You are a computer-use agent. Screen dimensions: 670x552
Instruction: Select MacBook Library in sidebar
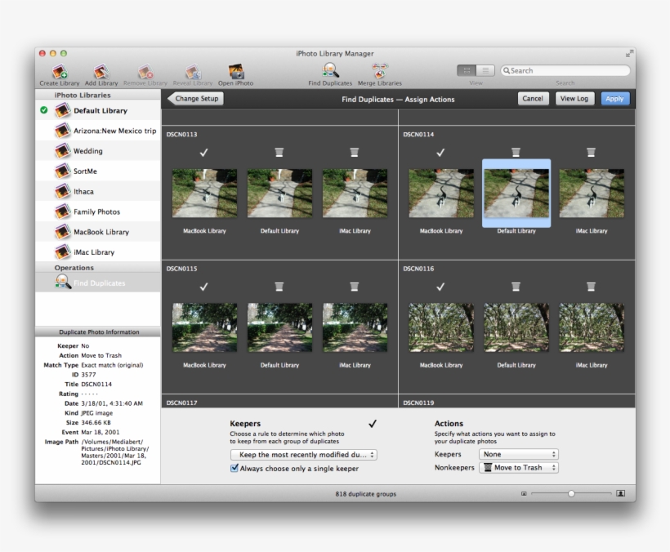[98, 232]
